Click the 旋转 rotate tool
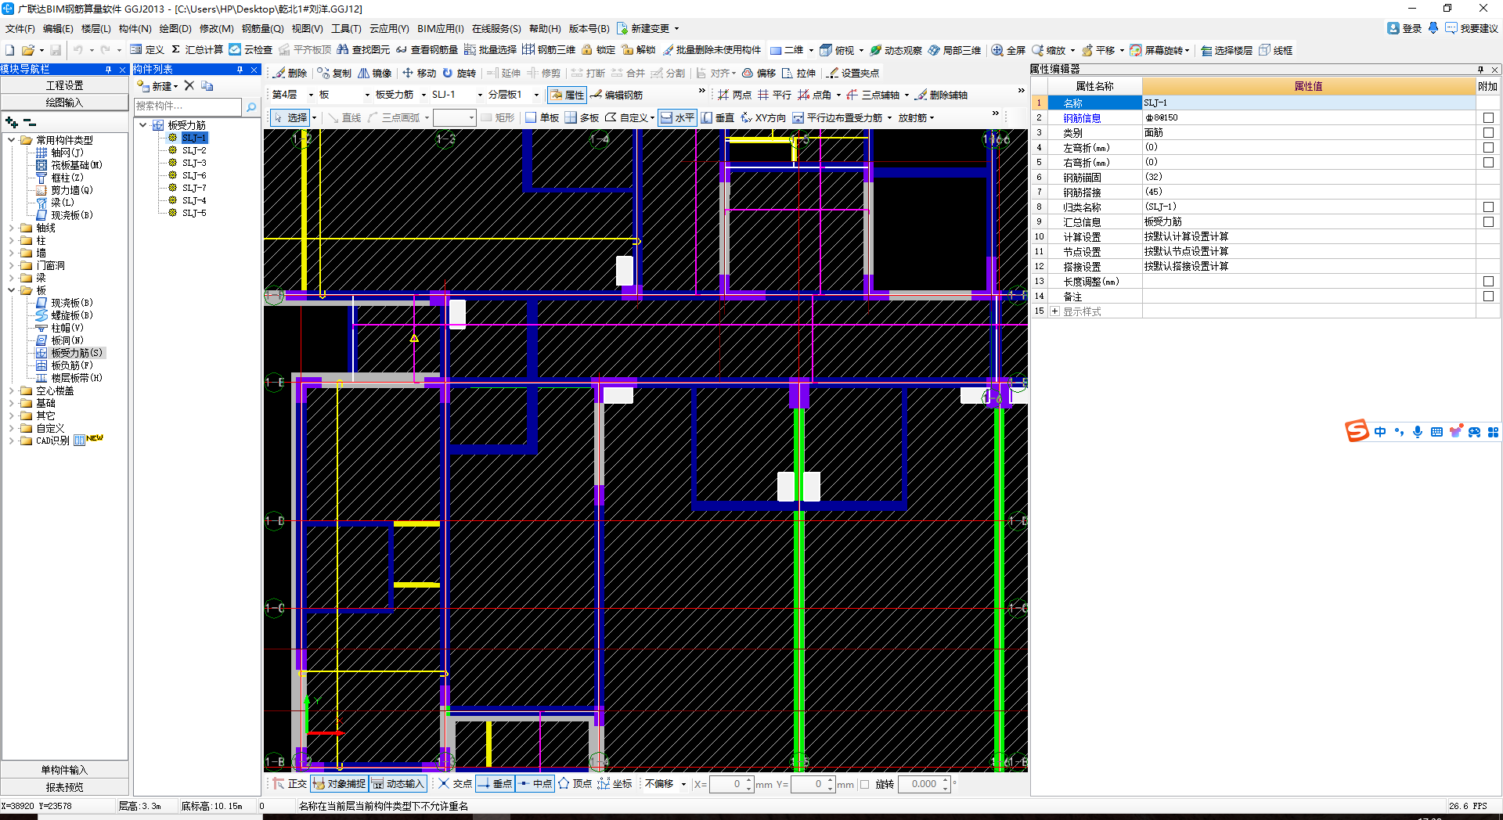Viewport: 1503px width, 820px height. [459, 73]
